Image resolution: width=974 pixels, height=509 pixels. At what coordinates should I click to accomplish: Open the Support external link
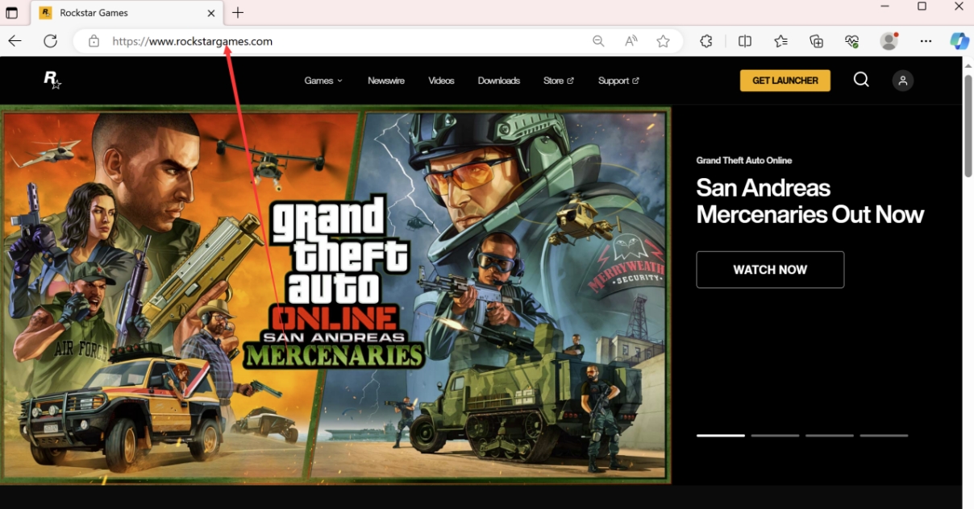(x=618, y=81)
